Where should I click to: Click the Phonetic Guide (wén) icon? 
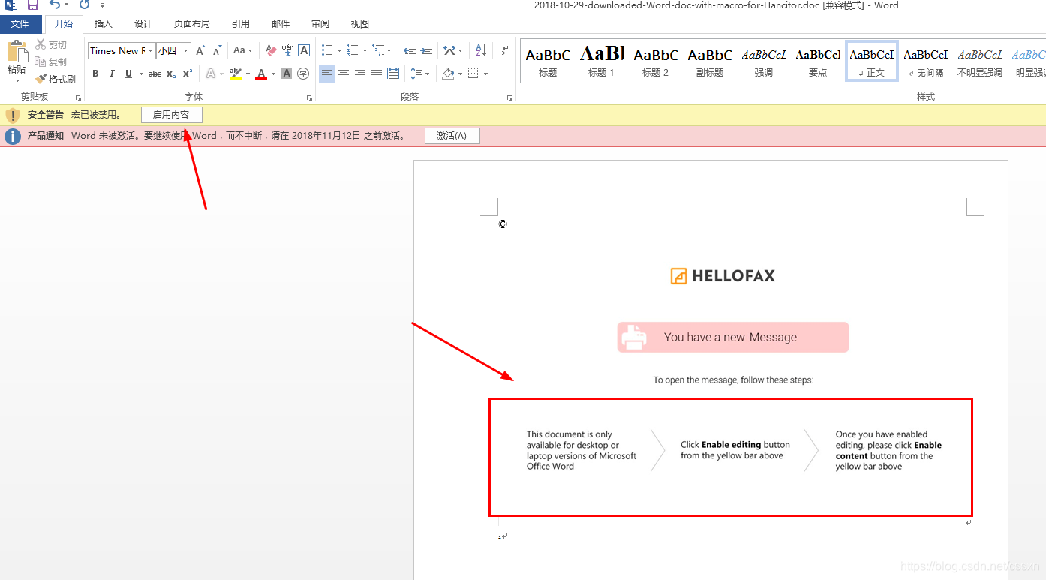(287, 51)
